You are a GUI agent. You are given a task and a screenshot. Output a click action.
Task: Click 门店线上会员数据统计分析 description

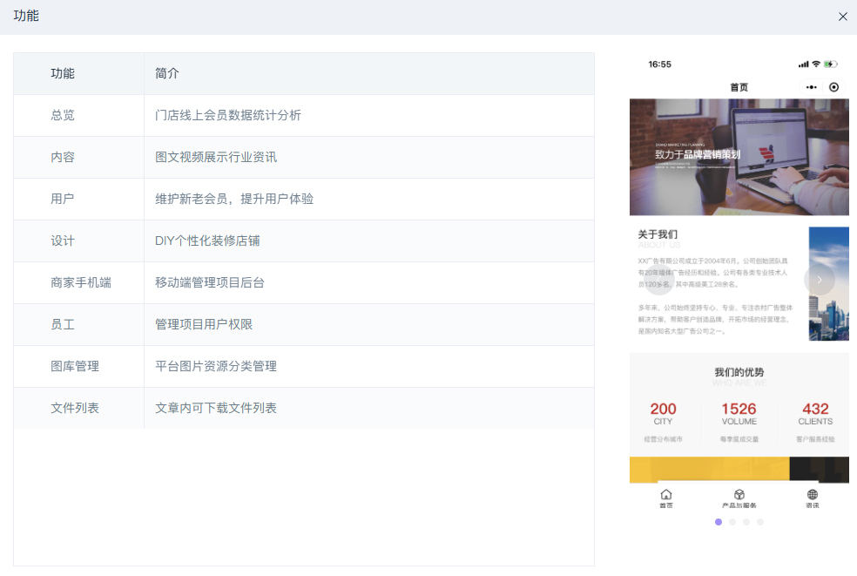coord(228,115)
